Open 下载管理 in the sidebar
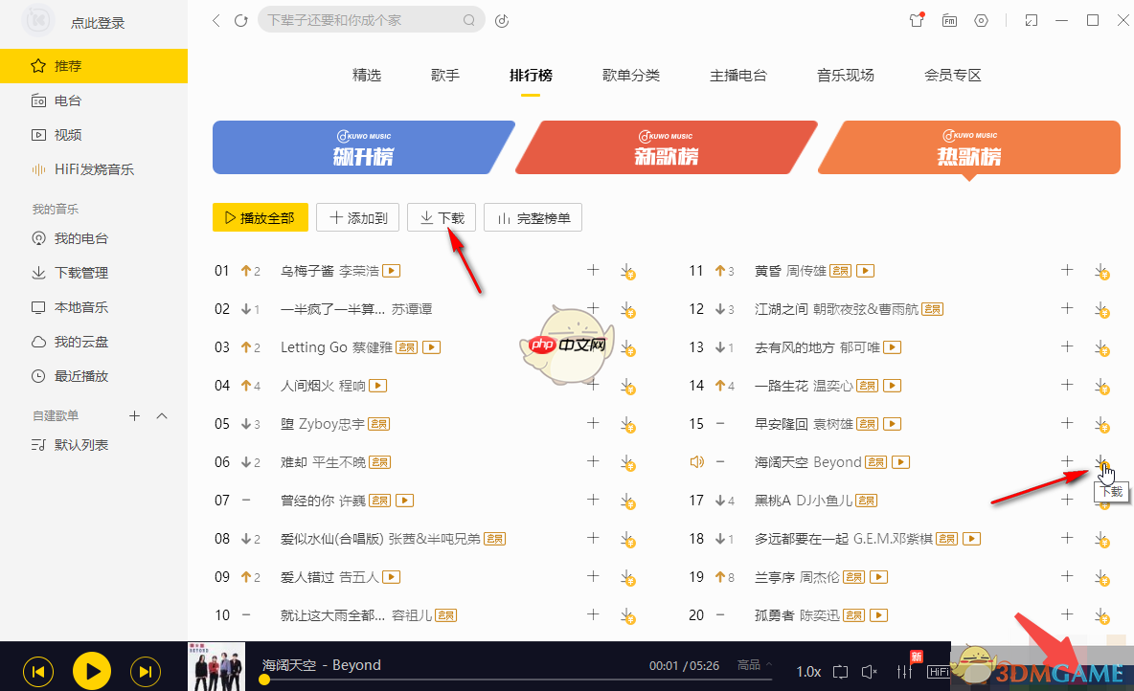The height and width of the screenshot is (691, 1134). [x=77, y=272]
